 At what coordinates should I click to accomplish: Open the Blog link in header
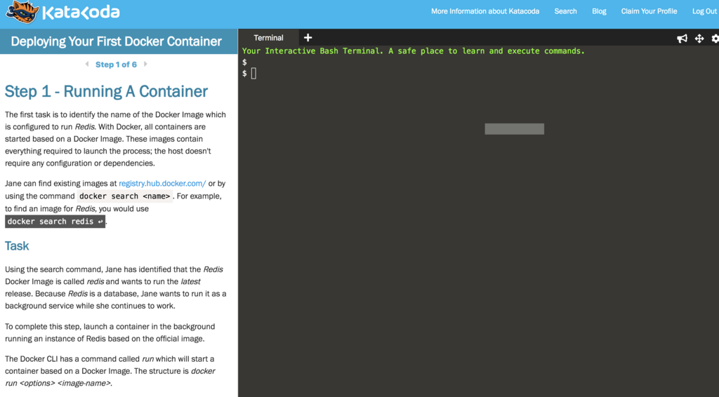[599, 11]
